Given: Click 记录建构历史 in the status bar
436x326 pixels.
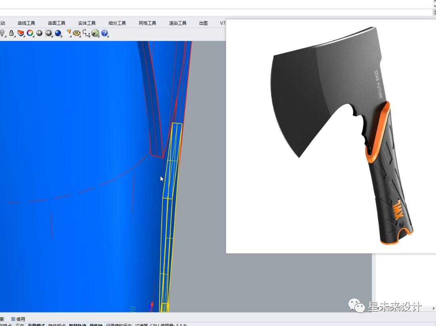Looking at the screenshot, I should pos(119,324).
